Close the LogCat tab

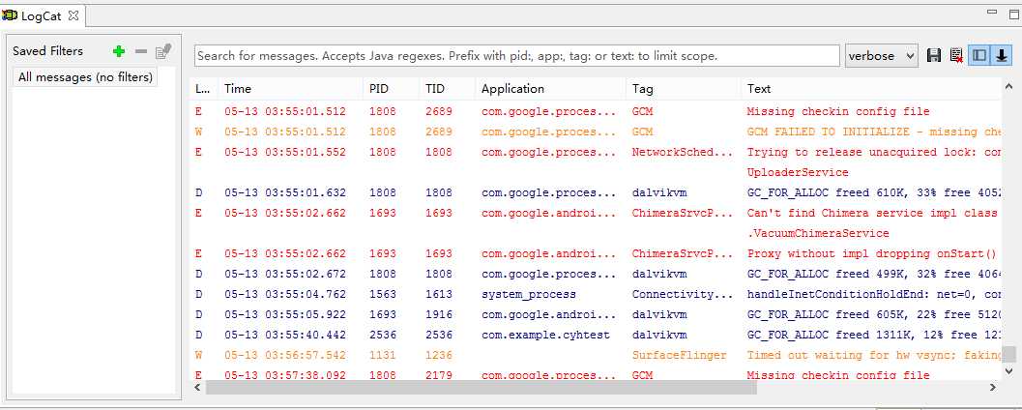point(73,15)
